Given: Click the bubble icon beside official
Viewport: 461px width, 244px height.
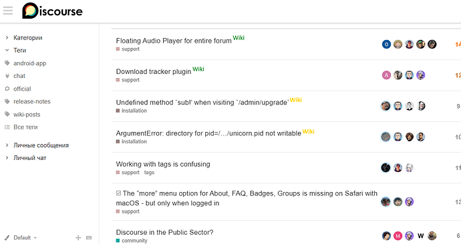Looking at the screenshot, I should coord(7,89).
